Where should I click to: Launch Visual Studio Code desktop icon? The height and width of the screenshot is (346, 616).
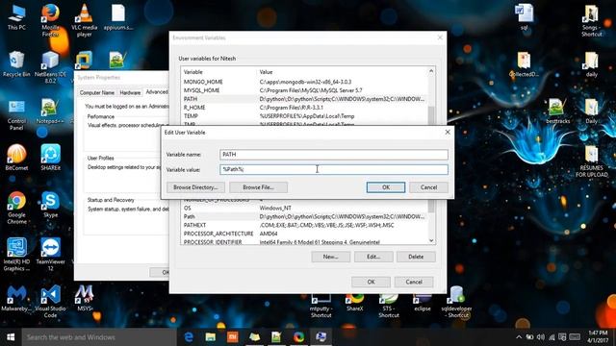click(x=50, y=301)
